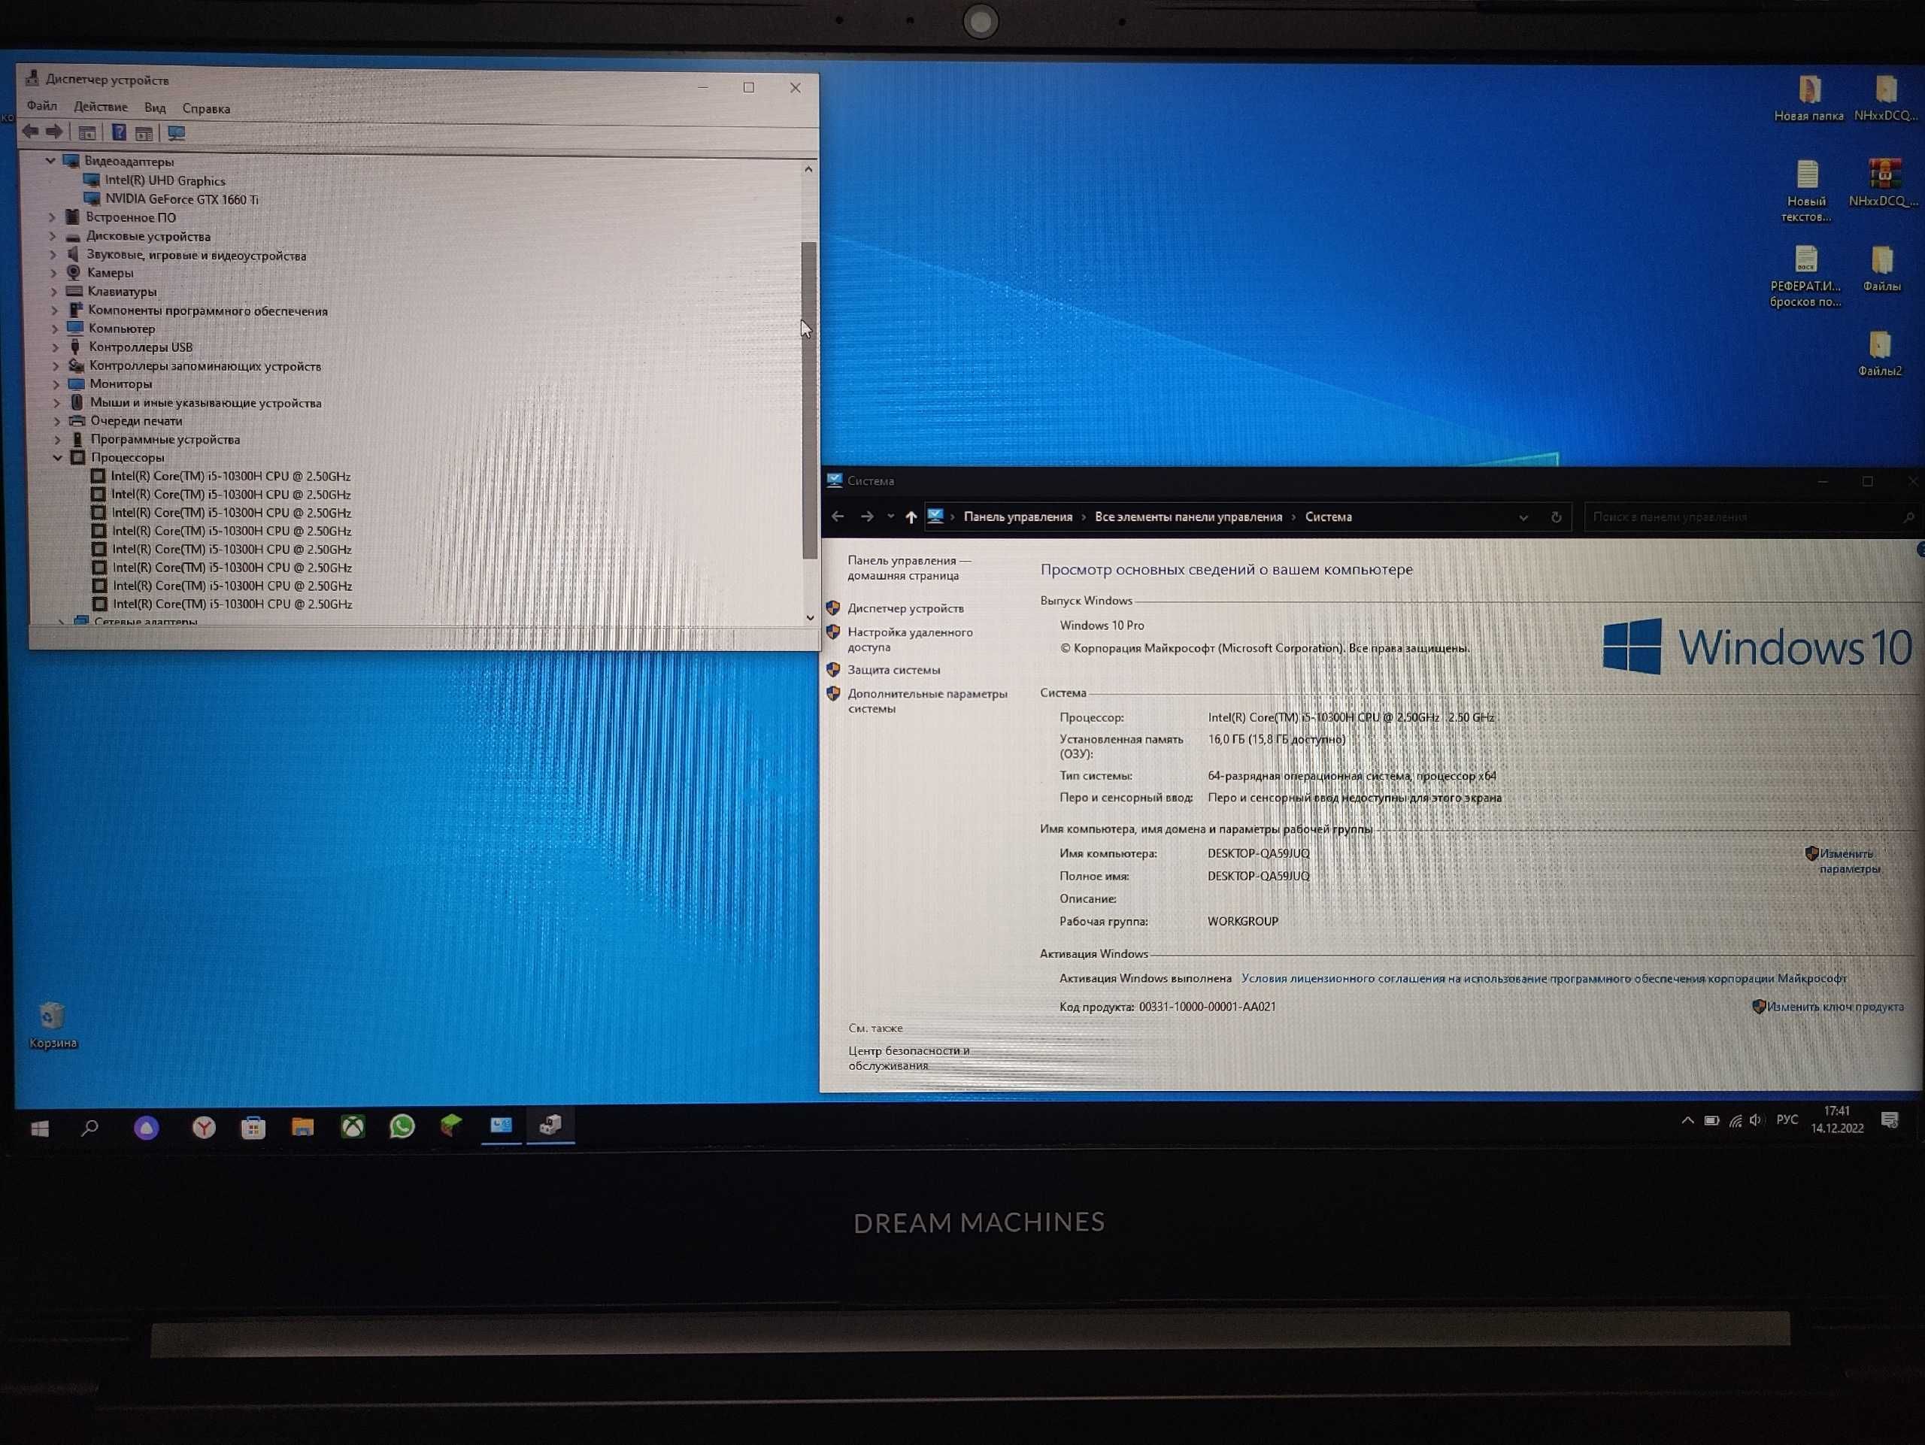Collapse the Видеоадаптеры node
This screenshot has height=1445, width=1925.
(x=50, y=161)
